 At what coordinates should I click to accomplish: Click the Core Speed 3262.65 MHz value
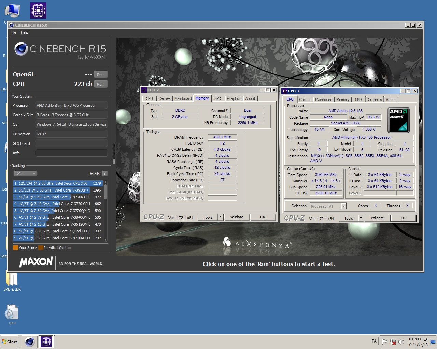click(326, 174)
